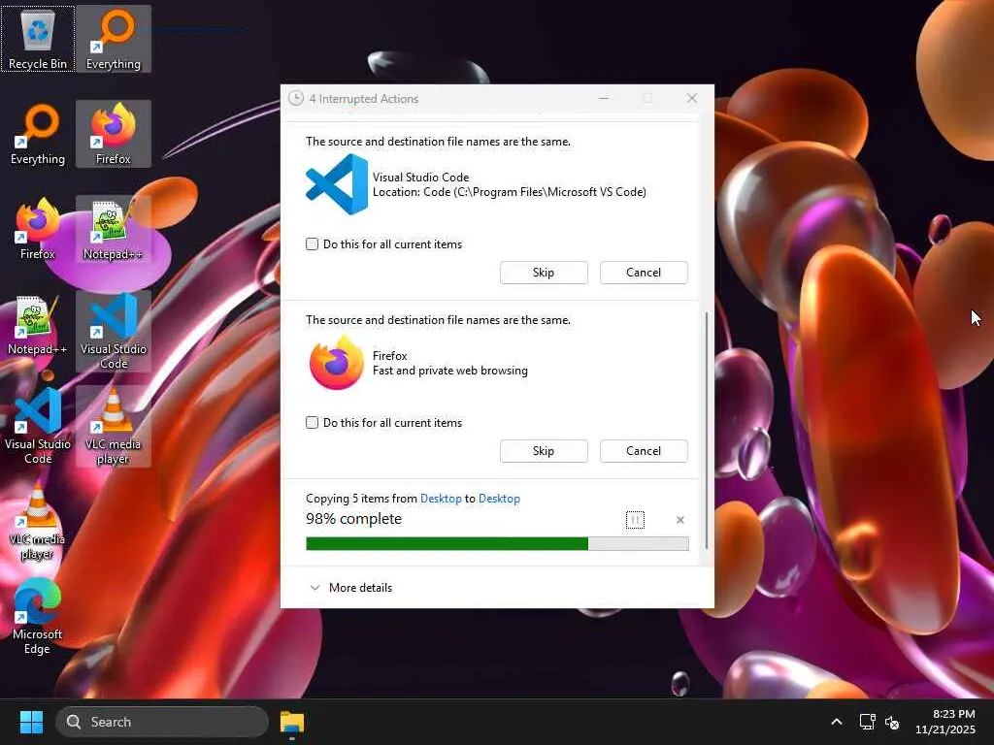The height and width of the screenshot is (745, 994).
Task: Open the source Desktop link after 'from'
Action: coord(441,499)
